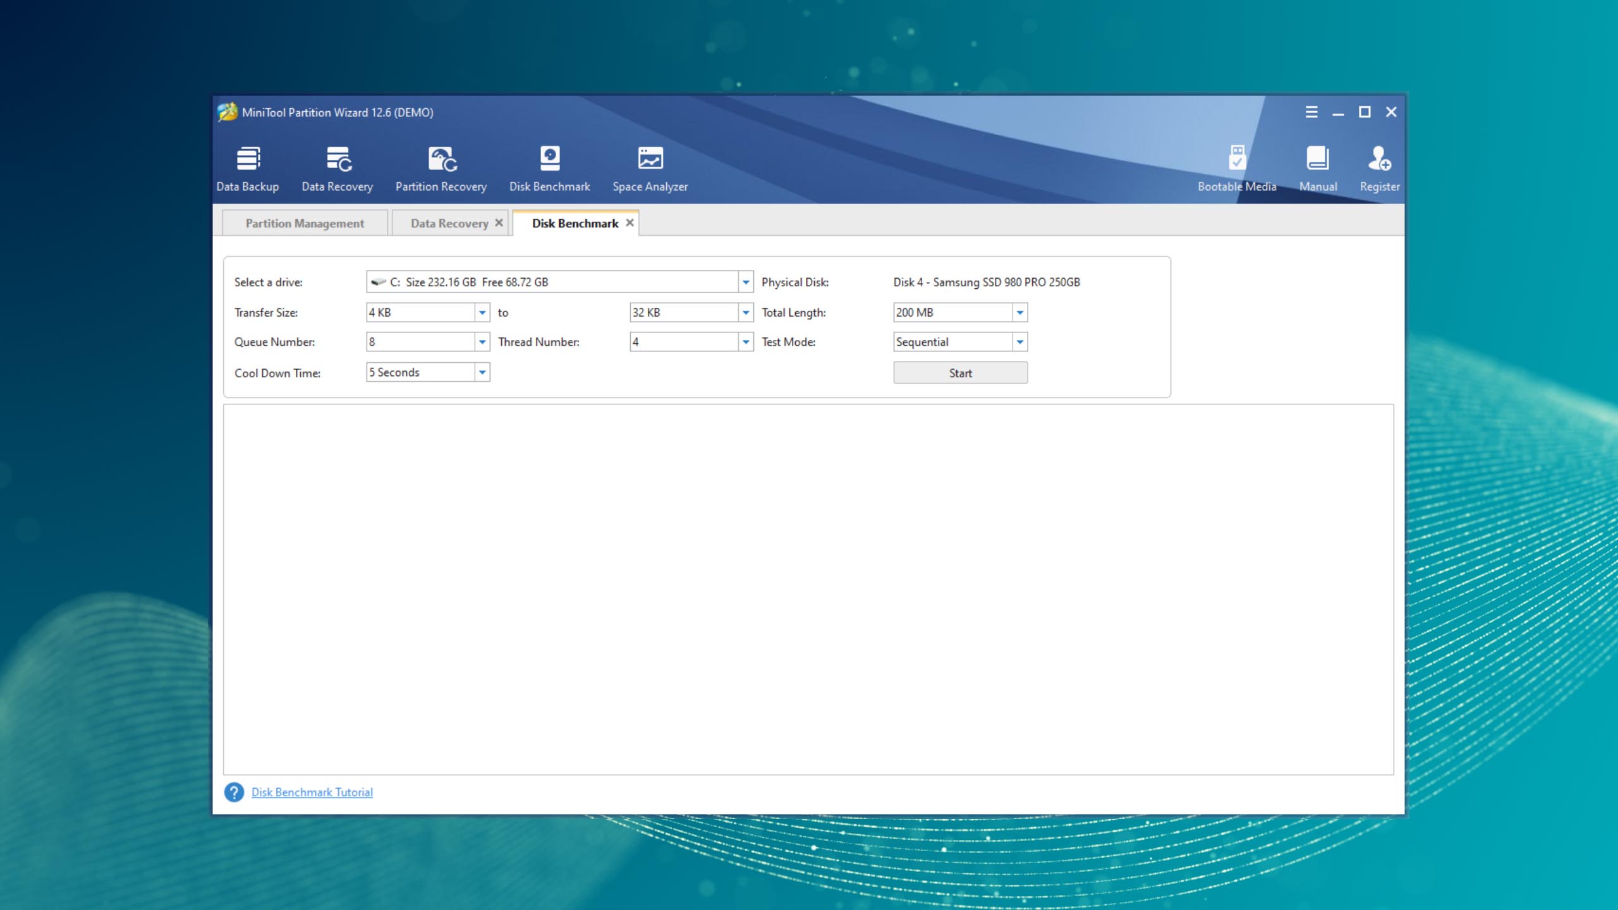Switch to the Data Recovery tab
The image size is (1618, 910).
449,223
